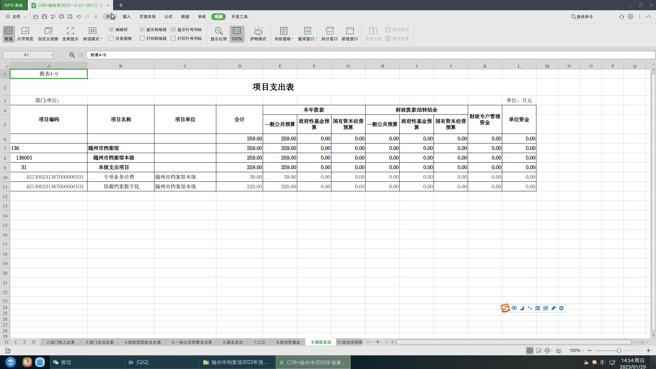Enable the Task Pane (任务窗格) checkbox
The width and height of the screenshot is (656, 369).
point(111,39)
